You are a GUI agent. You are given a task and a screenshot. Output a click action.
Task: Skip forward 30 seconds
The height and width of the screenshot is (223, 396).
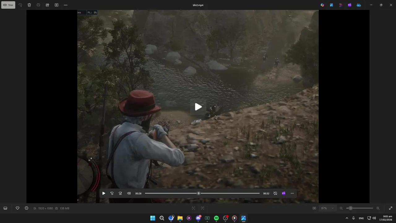[120, 193]
